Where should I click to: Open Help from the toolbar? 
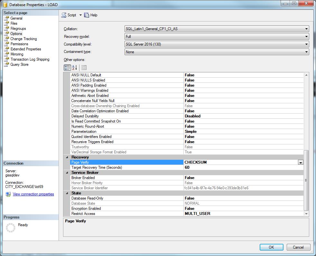click(x=91, y=15)
